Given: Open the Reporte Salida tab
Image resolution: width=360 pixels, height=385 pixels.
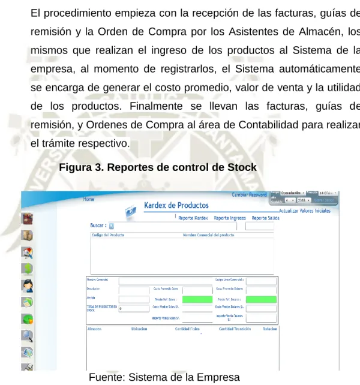Looking at the screenshot, I should [x=265, y=218].
